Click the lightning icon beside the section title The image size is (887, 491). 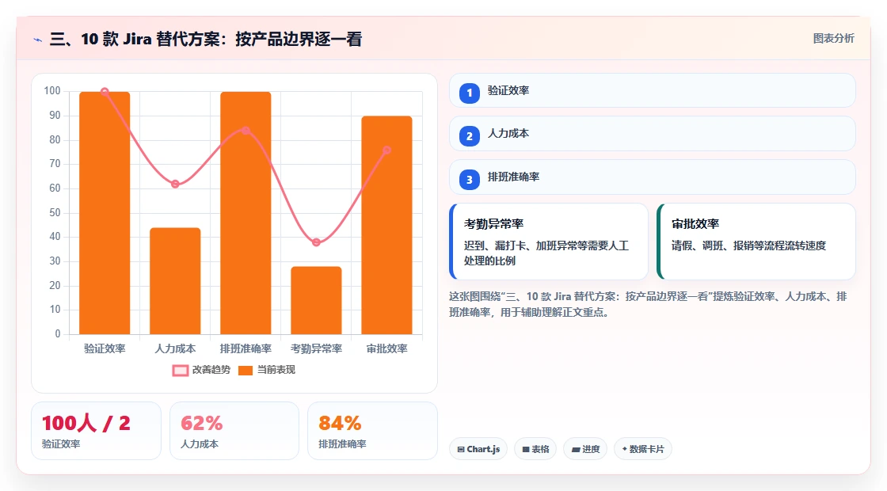[38, 40]
